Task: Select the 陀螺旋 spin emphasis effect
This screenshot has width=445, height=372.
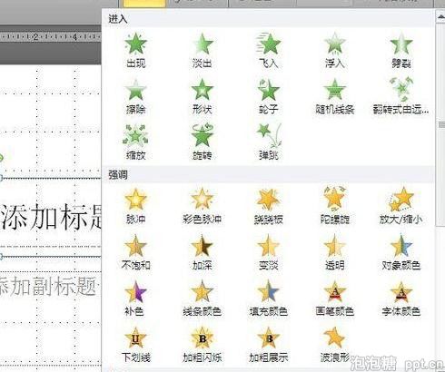Action: [x=335, y=206]
